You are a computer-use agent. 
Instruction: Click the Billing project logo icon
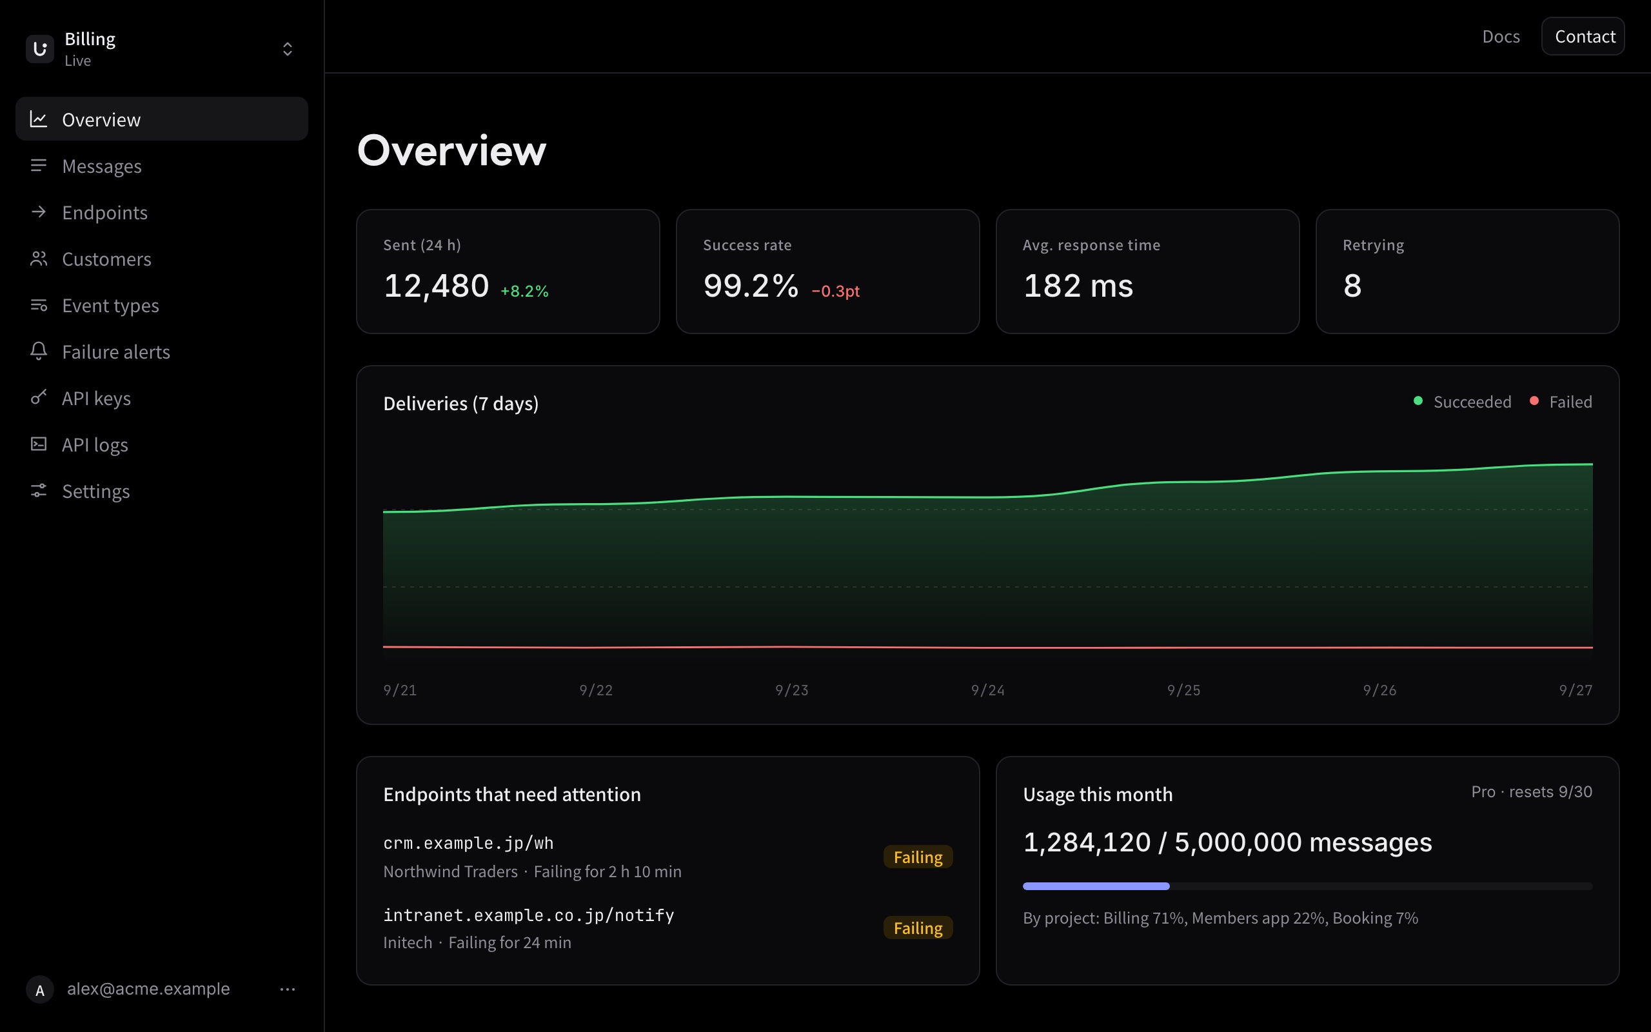pos(39,49)
